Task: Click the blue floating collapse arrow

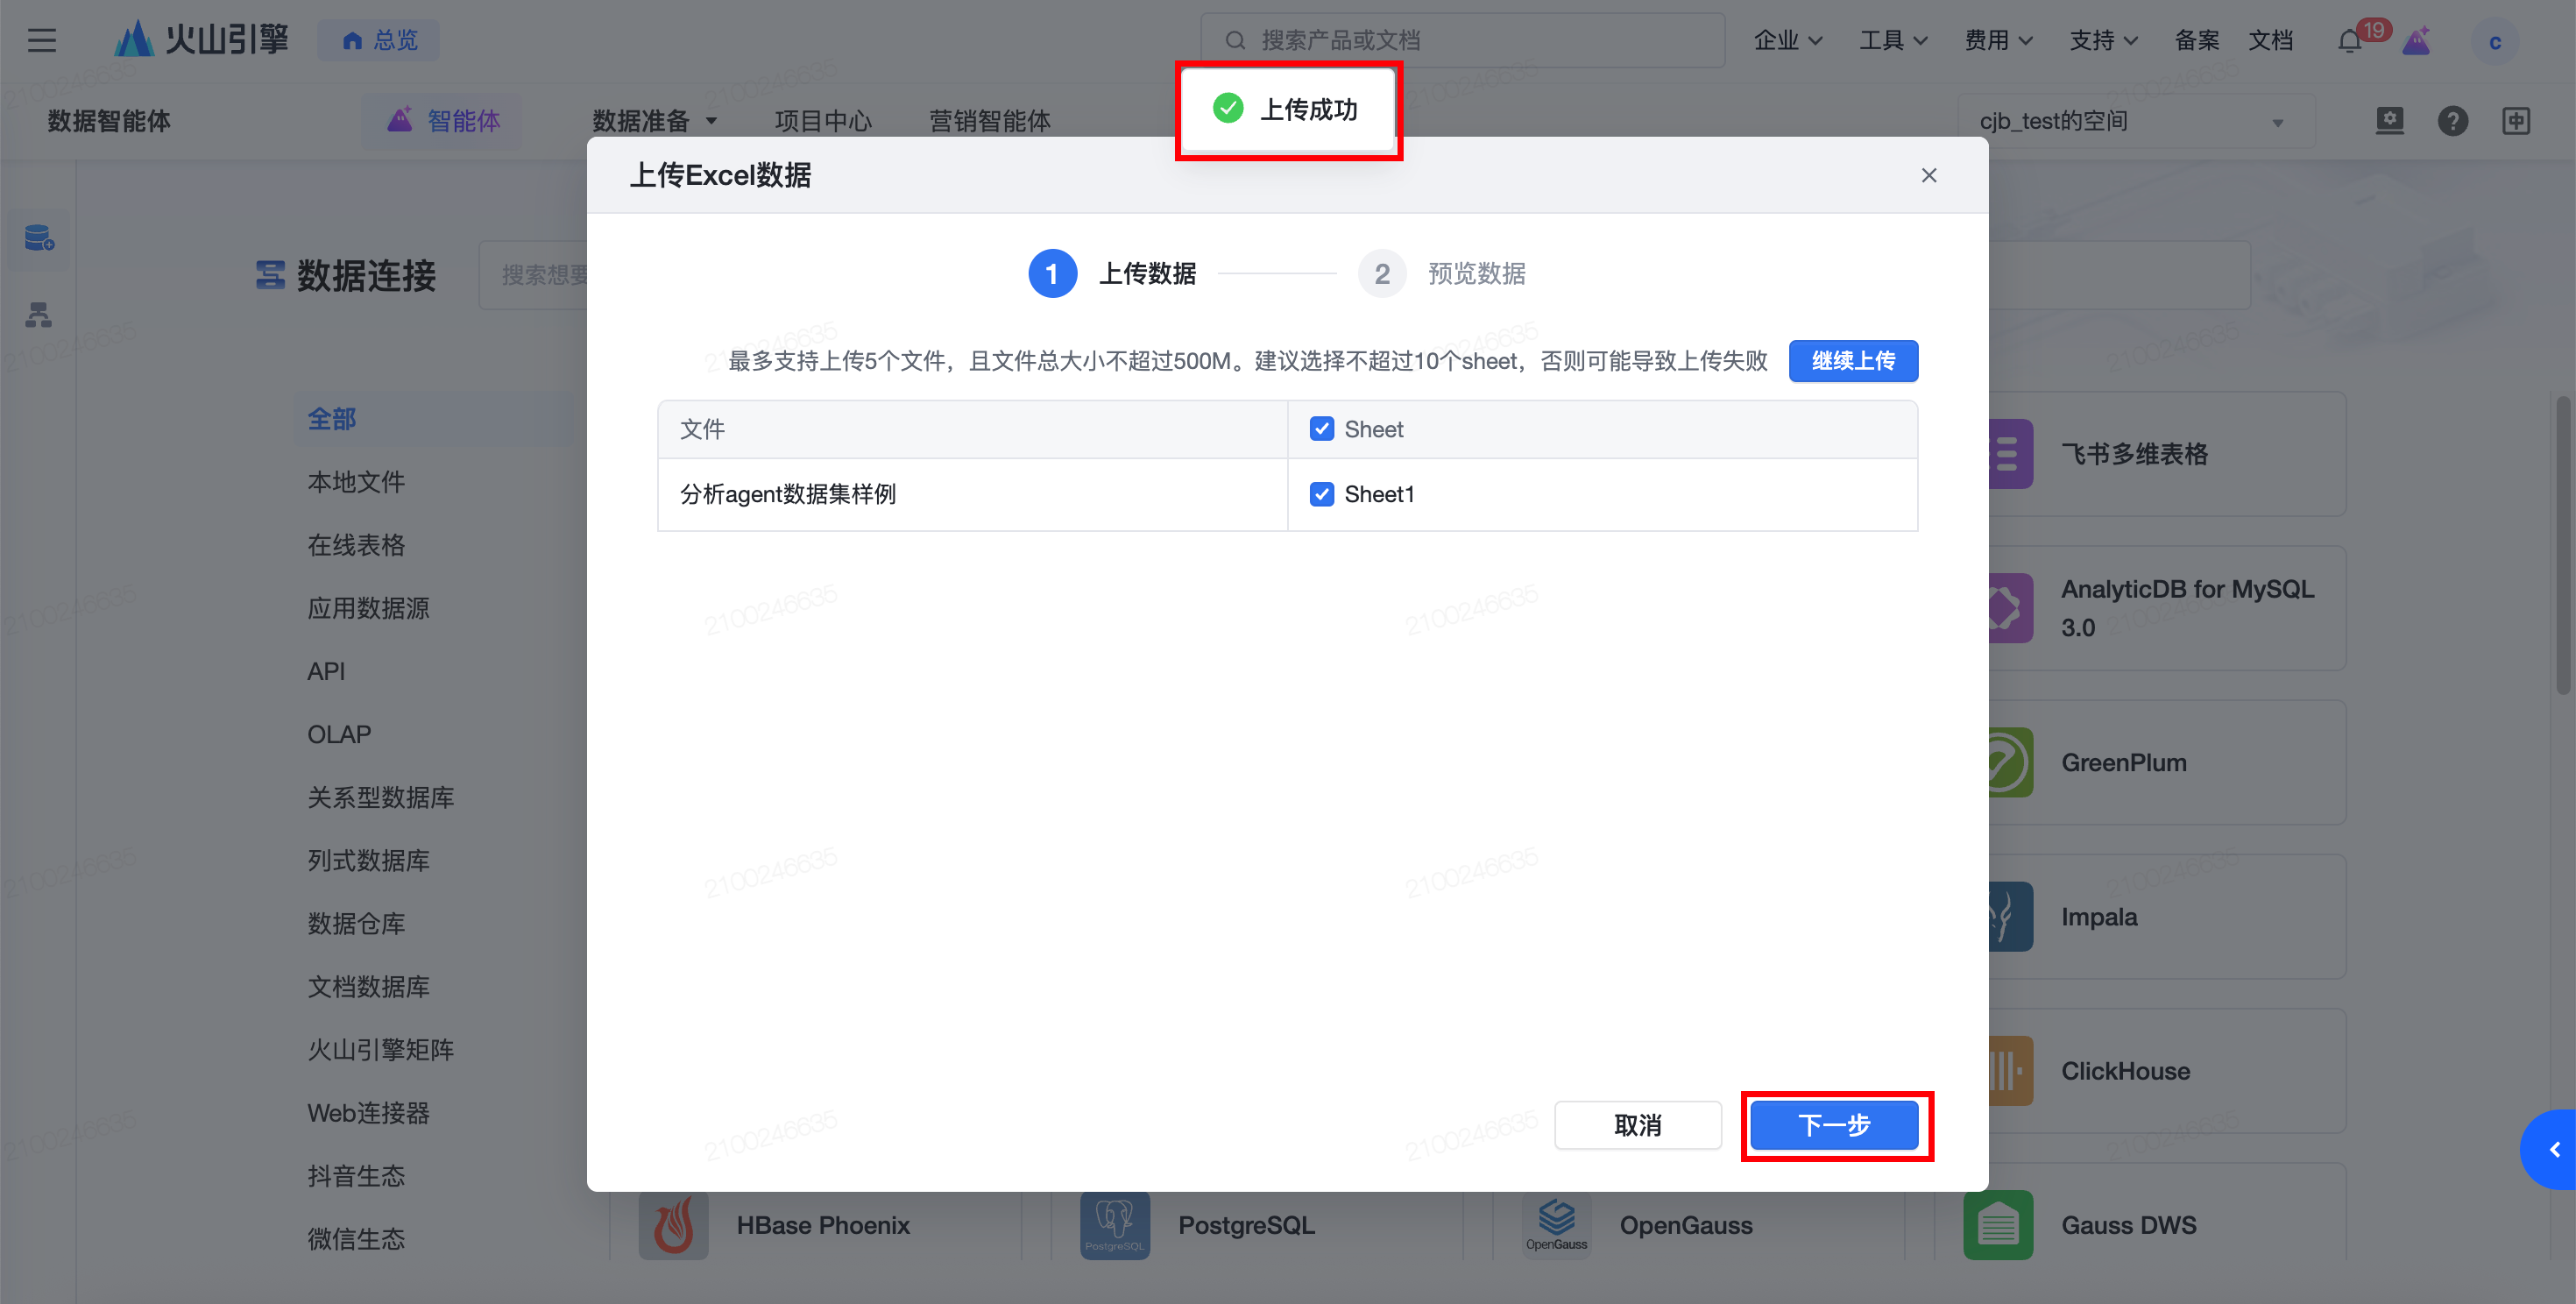Action: (2550, 1149)
